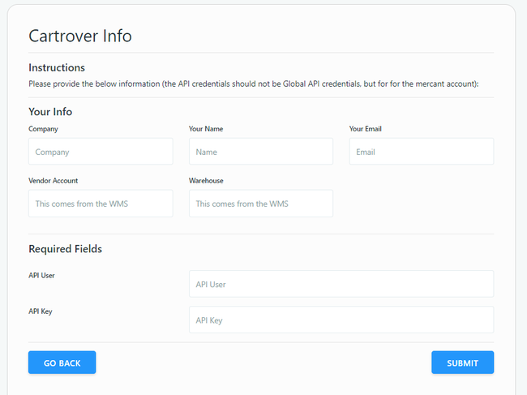This screenshot has width=527, height=395.
Task: Focus the Warehouse input field
Action: point(261,204)
